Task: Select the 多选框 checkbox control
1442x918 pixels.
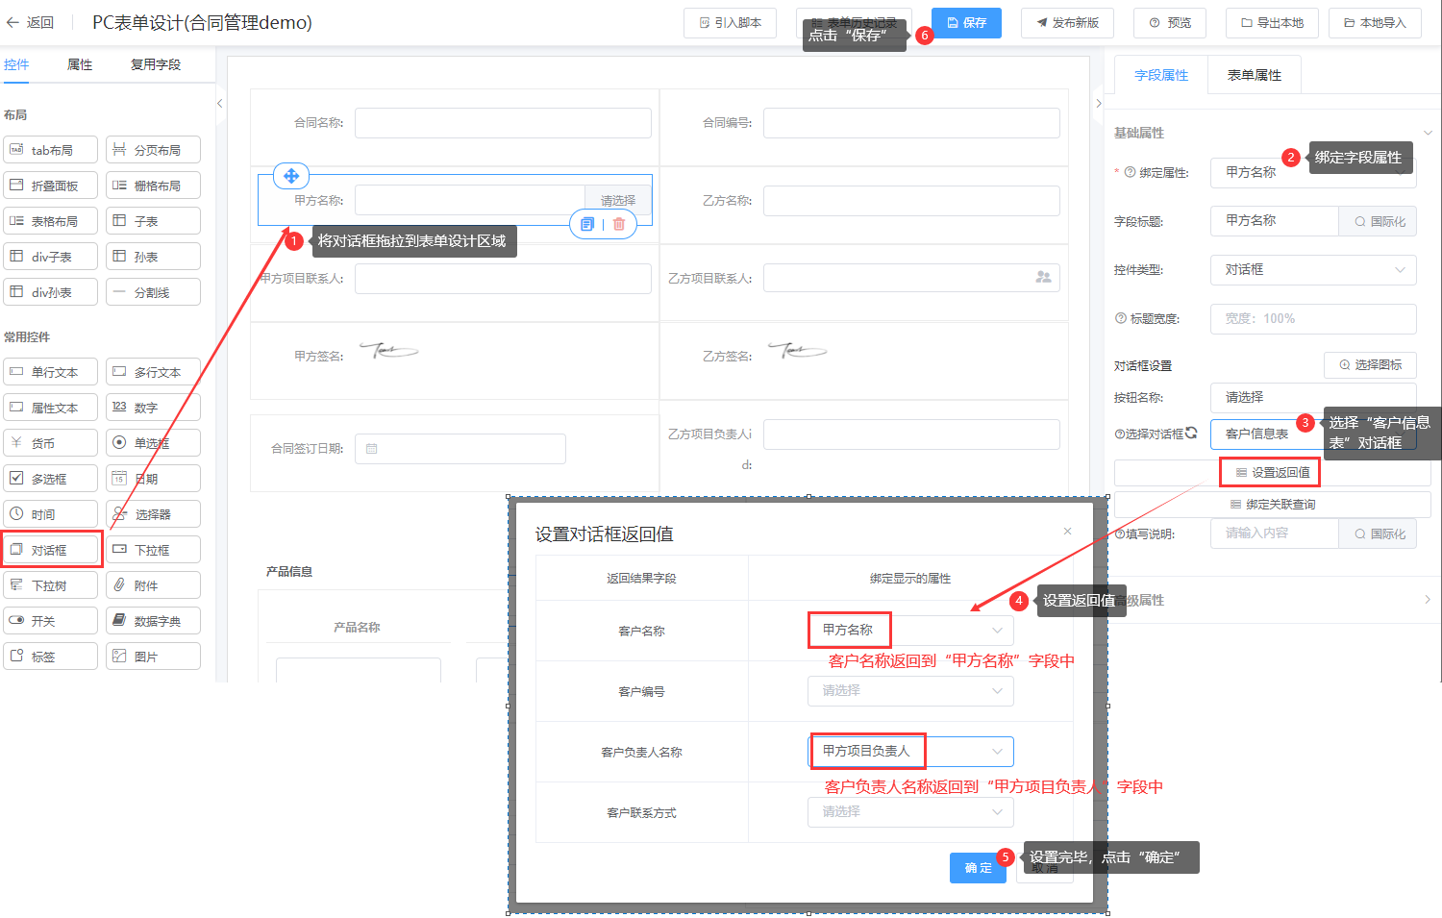Action: point(51,479)
